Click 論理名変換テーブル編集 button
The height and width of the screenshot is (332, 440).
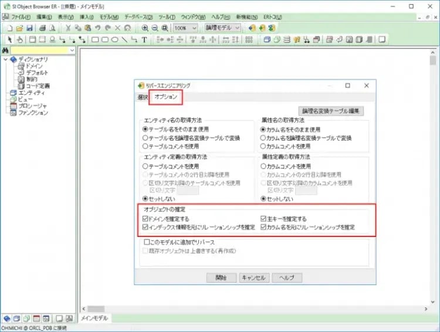(x=333, y=111)
